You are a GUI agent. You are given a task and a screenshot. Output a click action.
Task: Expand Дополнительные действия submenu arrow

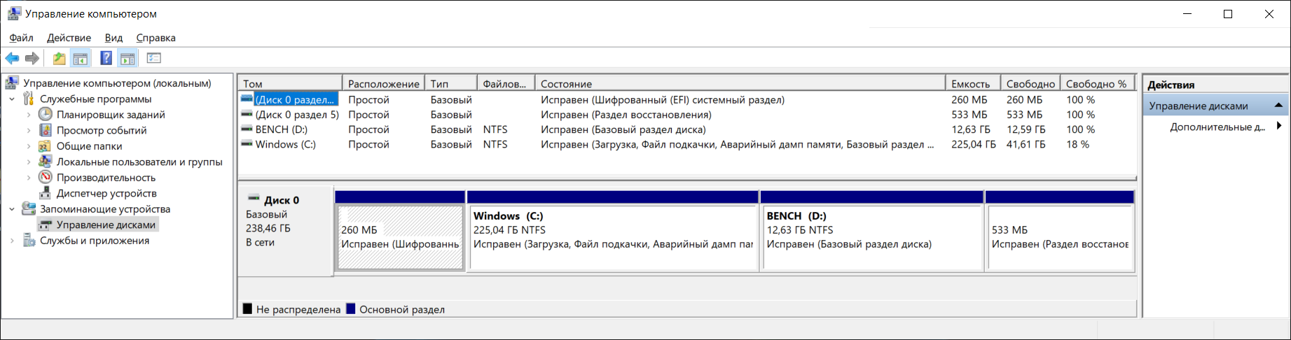pos(1279,126)
